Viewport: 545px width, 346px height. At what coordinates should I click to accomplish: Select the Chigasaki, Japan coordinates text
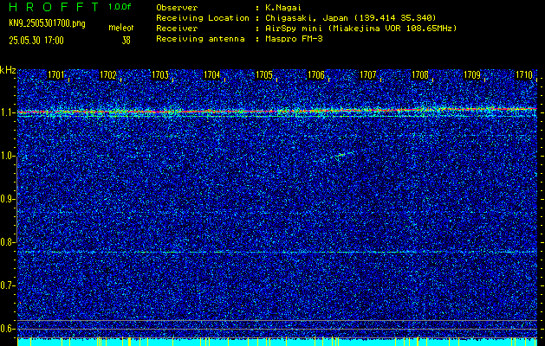(x=351, y=17)
